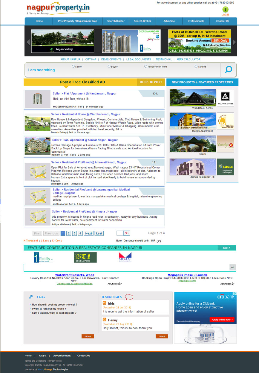Open the Amravati Road Plot/Land listing

89,162
